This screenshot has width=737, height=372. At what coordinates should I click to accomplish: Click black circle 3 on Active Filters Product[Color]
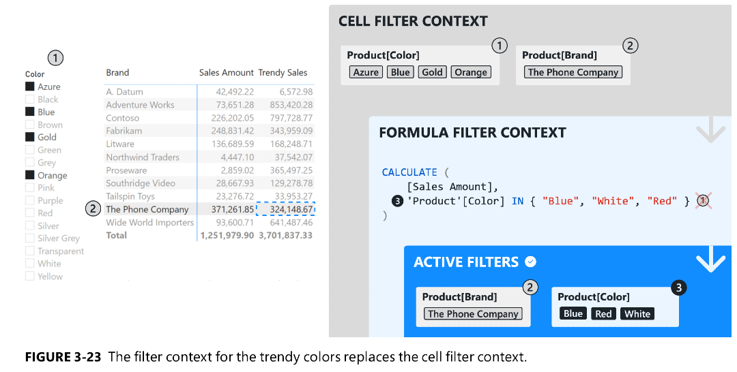click(678, 288)
